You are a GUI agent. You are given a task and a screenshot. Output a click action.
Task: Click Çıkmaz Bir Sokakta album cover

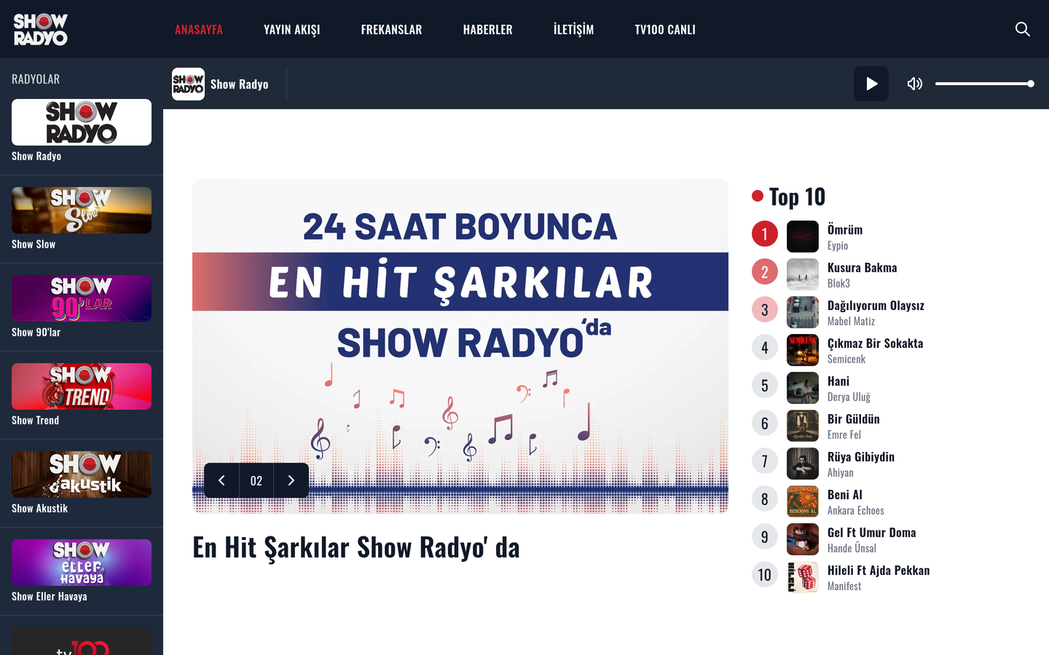pos(803,350)
